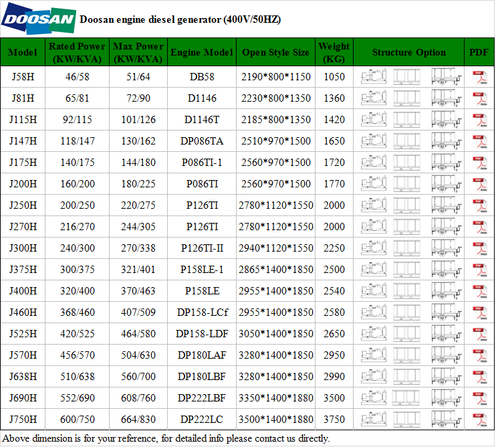Screen dimensions: 496x447
Task: Click the Doosan logo
Action: click(x=39, y=19)
